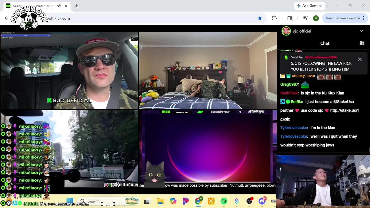370x208 pixels.
Task: Click sjc_official channel name text
Action: 302,31
